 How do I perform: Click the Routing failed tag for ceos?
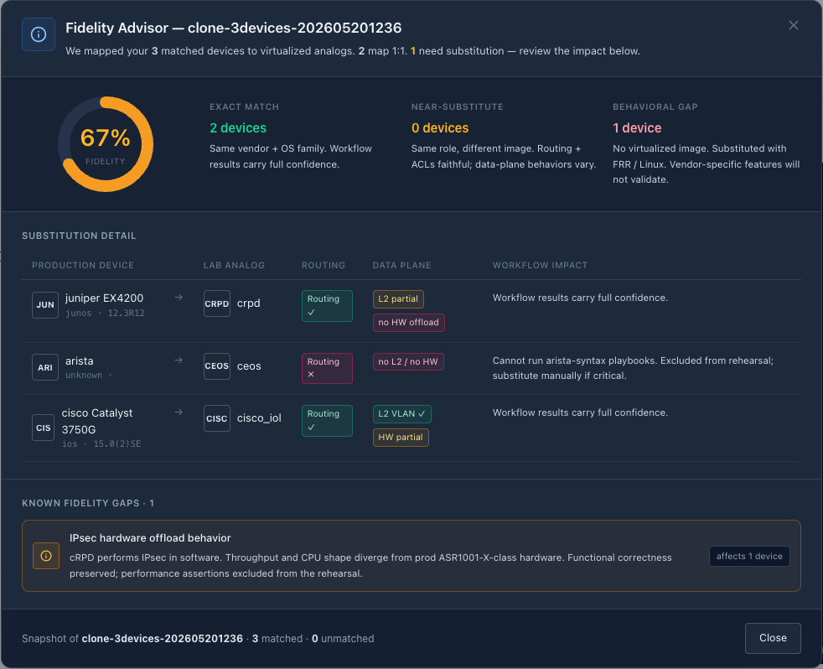[327, 368]
